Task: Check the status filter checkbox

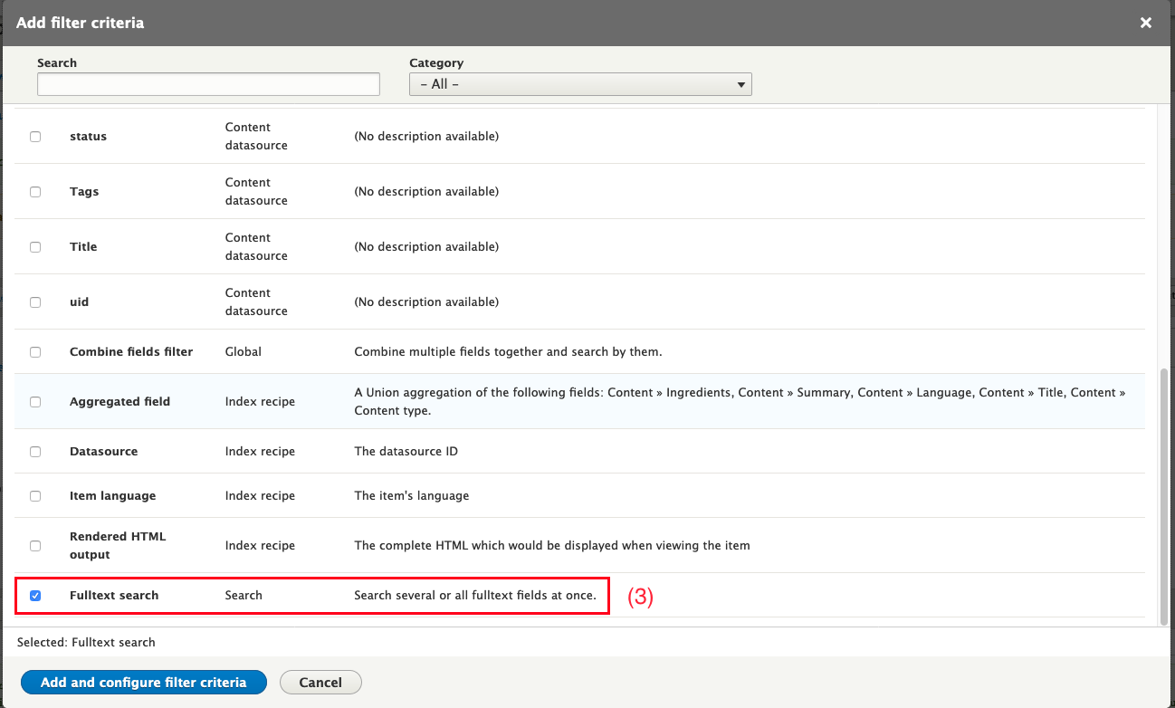Action: [35, 137]
